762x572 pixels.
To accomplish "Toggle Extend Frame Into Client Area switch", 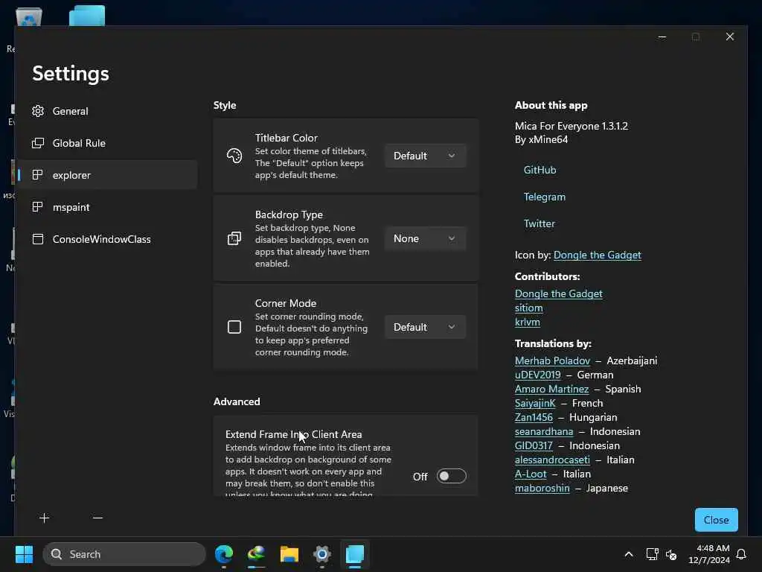I will point(451,476).
